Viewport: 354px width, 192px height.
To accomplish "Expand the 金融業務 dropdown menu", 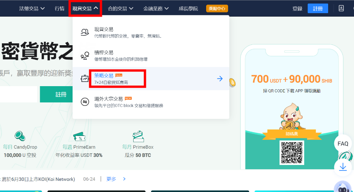I will point(156,8).
